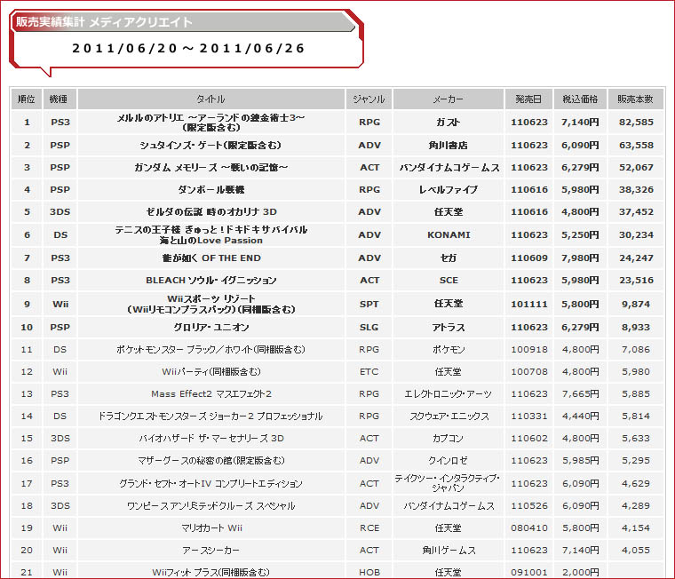The image size is (675, 579).
Task: Click release date 080410
Action: click(528, 528)
